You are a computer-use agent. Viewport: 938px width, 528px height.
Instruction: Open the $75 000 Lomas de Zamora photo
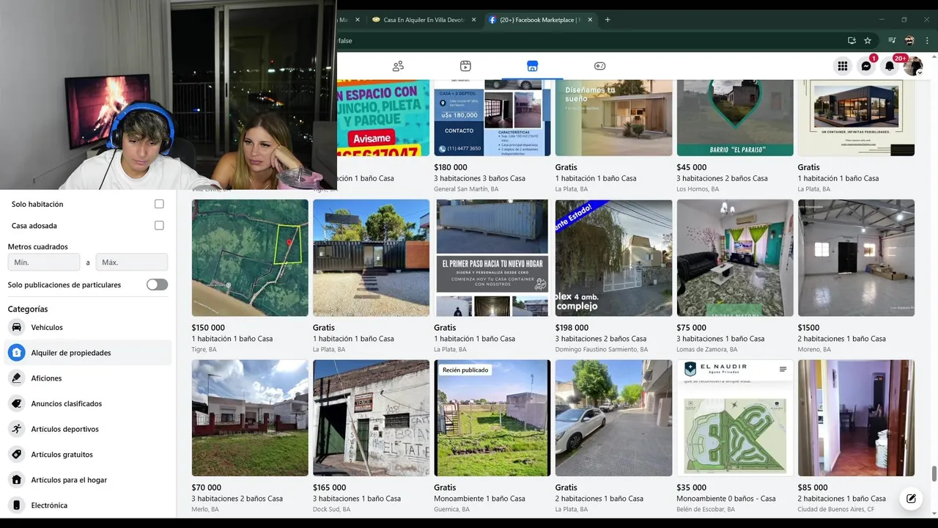[x=735, y=258]
